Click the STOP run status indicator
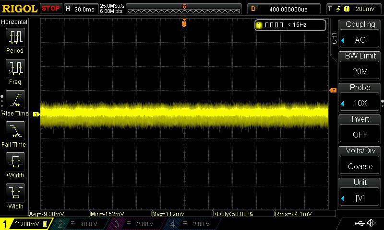Viewport: 384px width, 230px height. coord(51,9)
